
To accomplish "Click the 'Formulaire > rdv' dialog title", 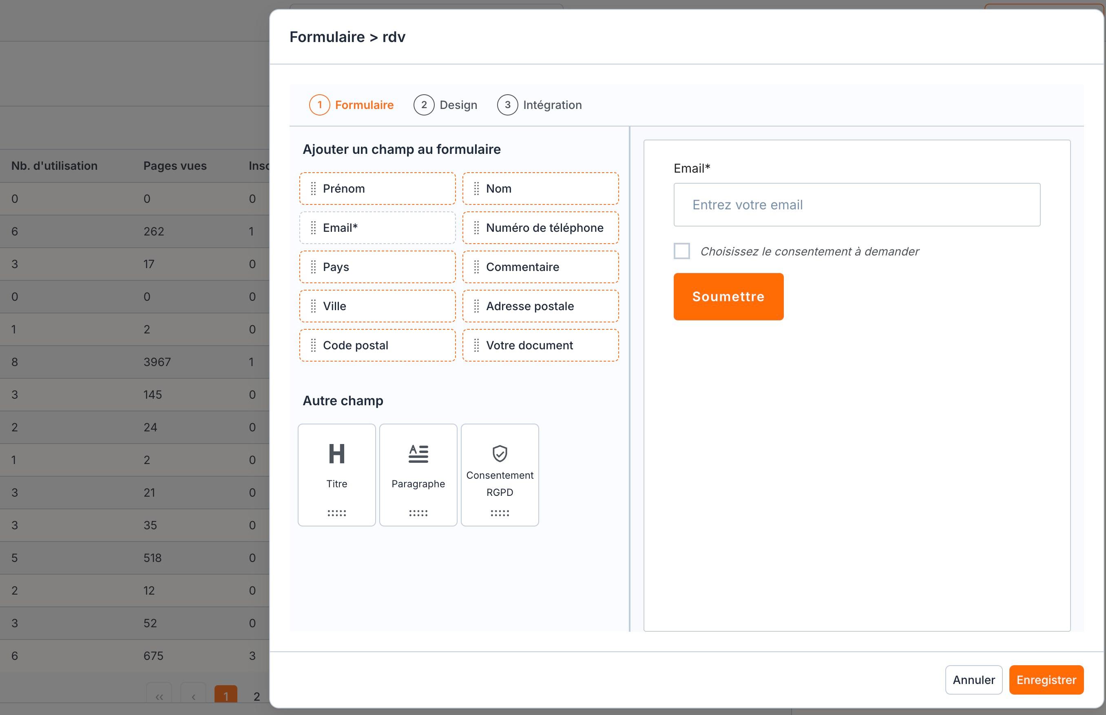I will click(x=347, y=37).
